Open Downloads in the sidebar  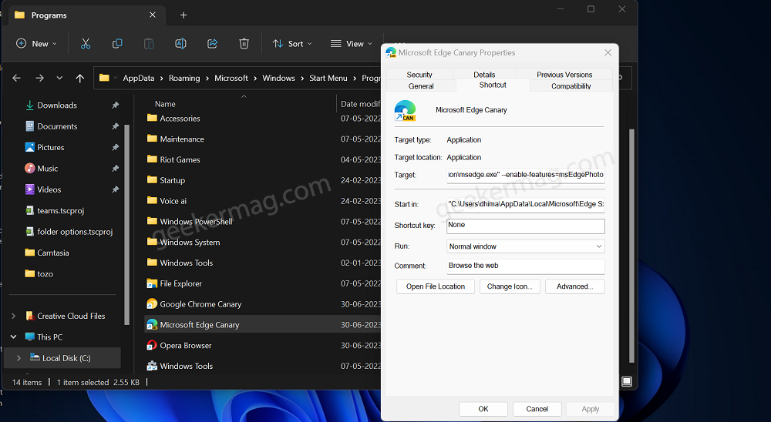pyautogui.click(x=57, y=105)
